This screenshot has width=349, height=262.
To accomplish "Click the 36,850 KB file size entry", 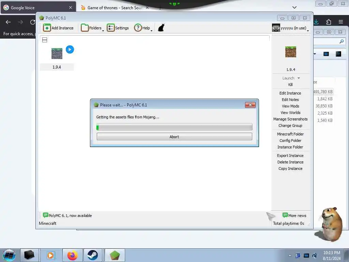I will [324, 106].
